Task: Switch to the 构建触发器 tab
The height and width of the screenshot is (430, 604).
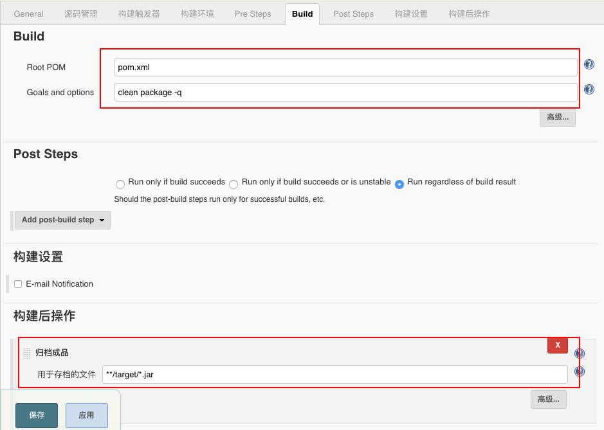Action: pyautogui.click(x=139, y=14)
